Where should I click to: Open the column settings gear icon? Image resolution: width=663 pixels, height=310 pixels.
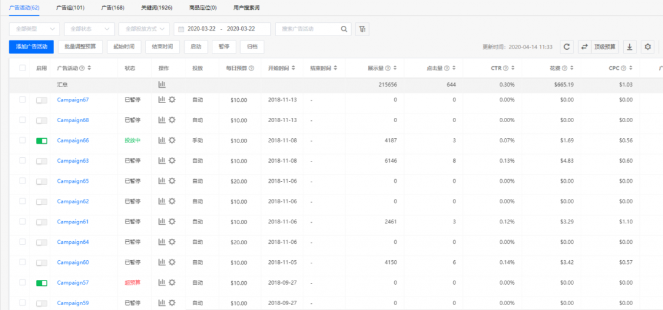(x=648, y=47)
